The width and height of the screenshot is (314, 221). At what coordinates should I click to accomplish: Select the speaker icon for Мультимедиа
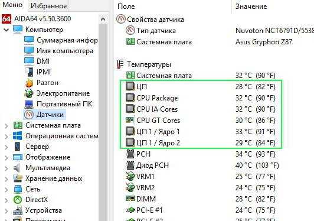point(17,168)
